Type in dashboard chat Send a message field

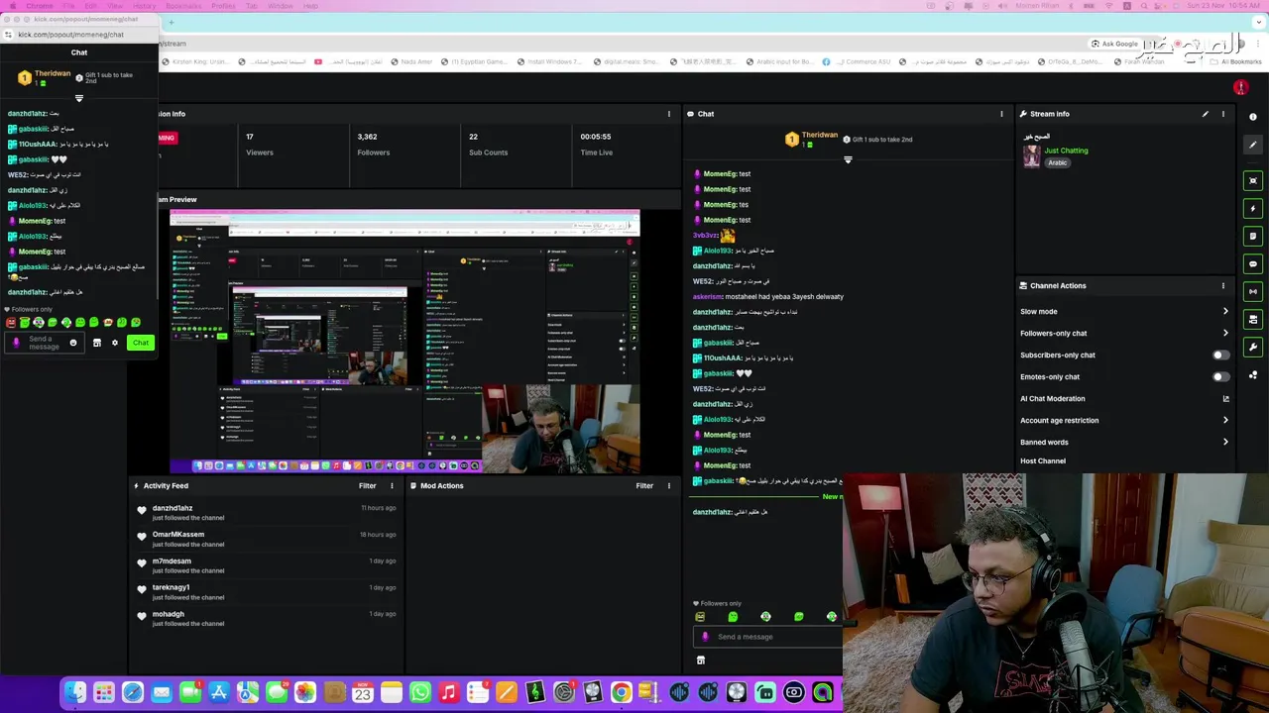(768, 637)
